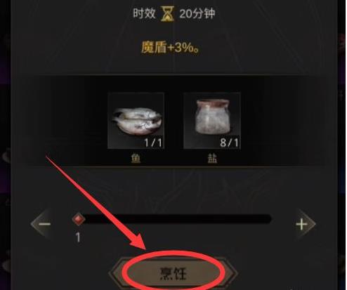Click empty ingredient panel right of salt

tap(282, 121)
